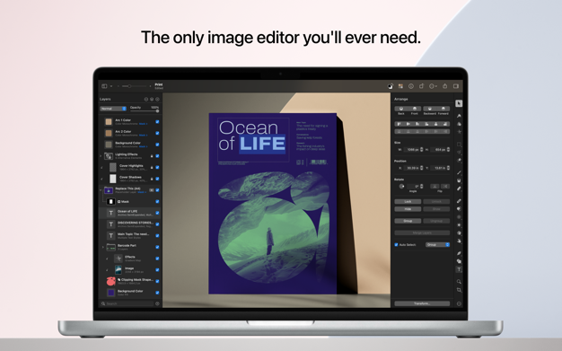
Task: Select the Rectangular Selection tool
Action: [459, 145]
